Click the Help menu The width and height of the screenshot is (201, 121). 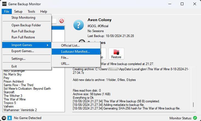[44, 12]
